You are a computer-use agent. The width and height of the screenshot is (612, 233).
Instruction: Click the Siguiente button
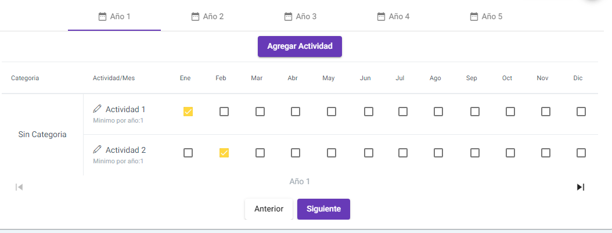point(323,209)
